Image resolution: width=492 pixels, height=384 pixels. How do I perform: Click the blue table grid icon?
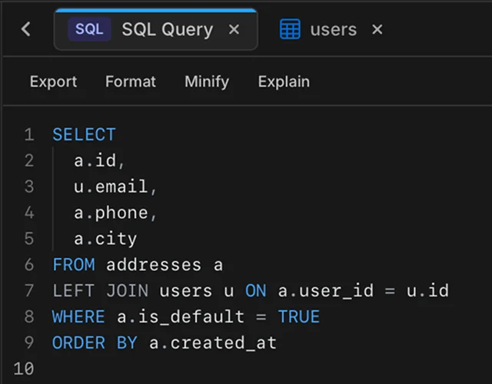(290, 29)
